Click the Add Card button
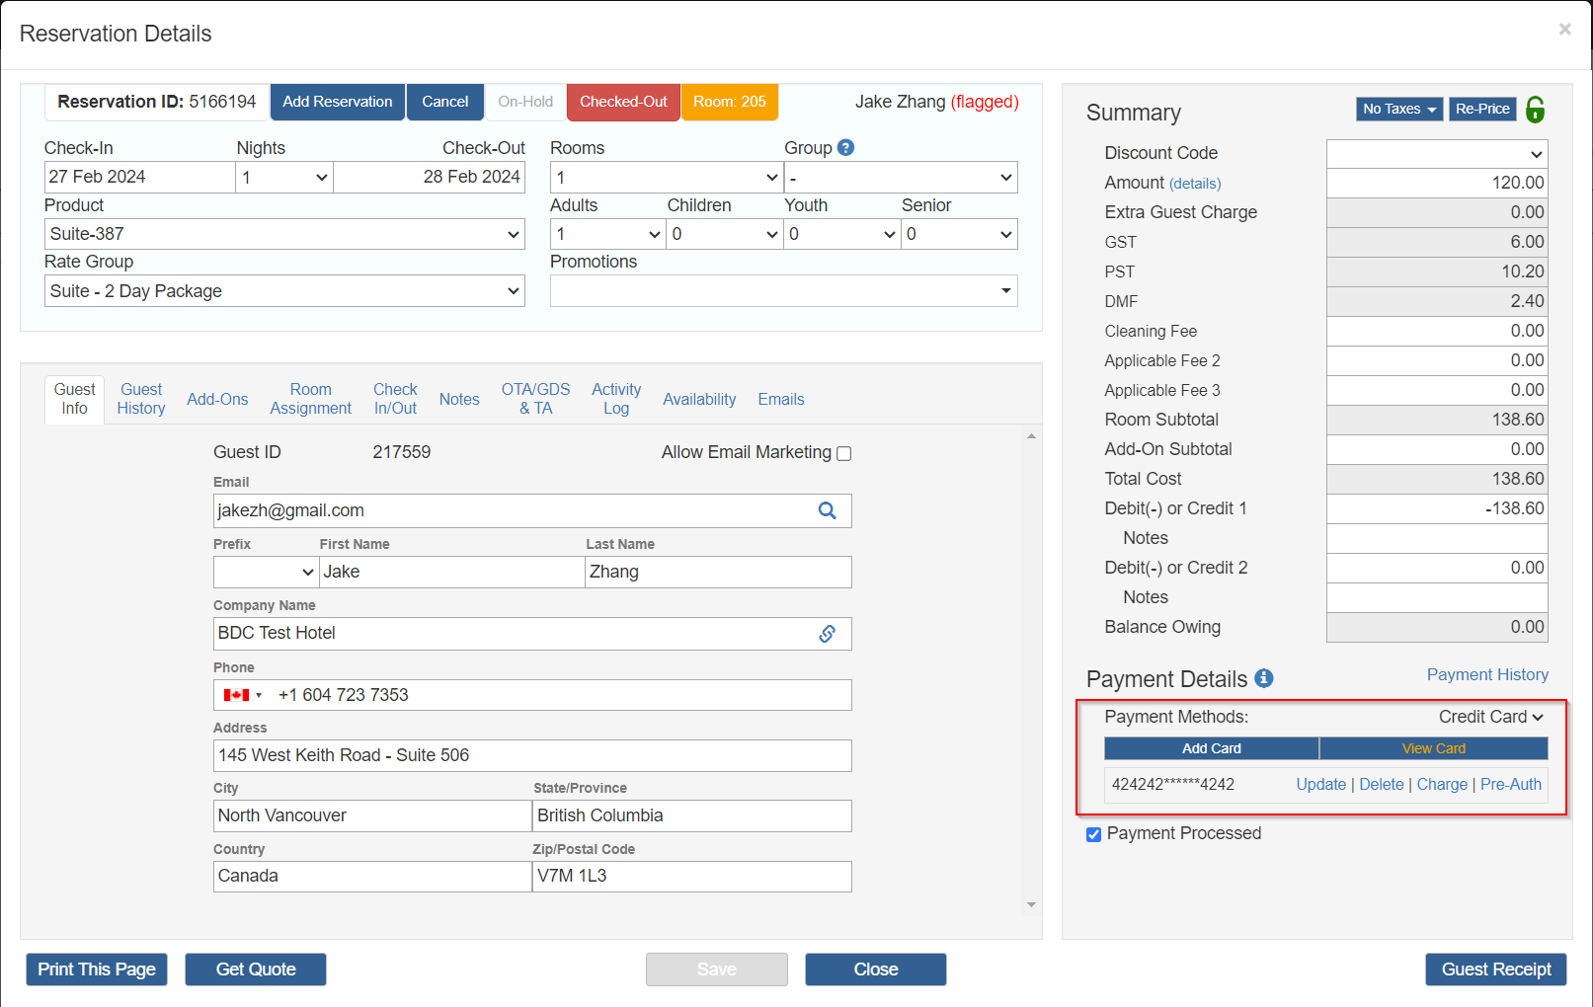 tap(1212, 748)
